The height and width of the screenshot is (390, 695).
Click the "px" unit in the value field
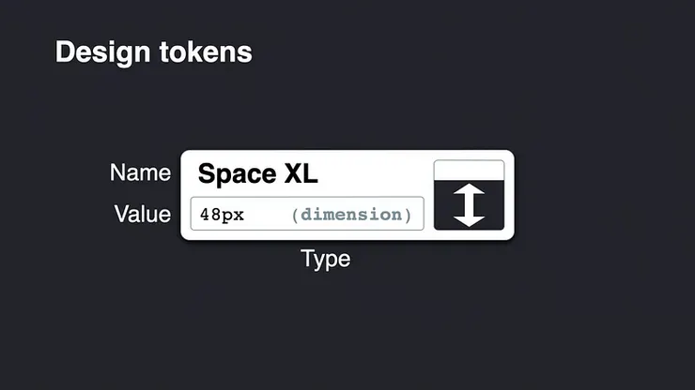coord(233,215)
